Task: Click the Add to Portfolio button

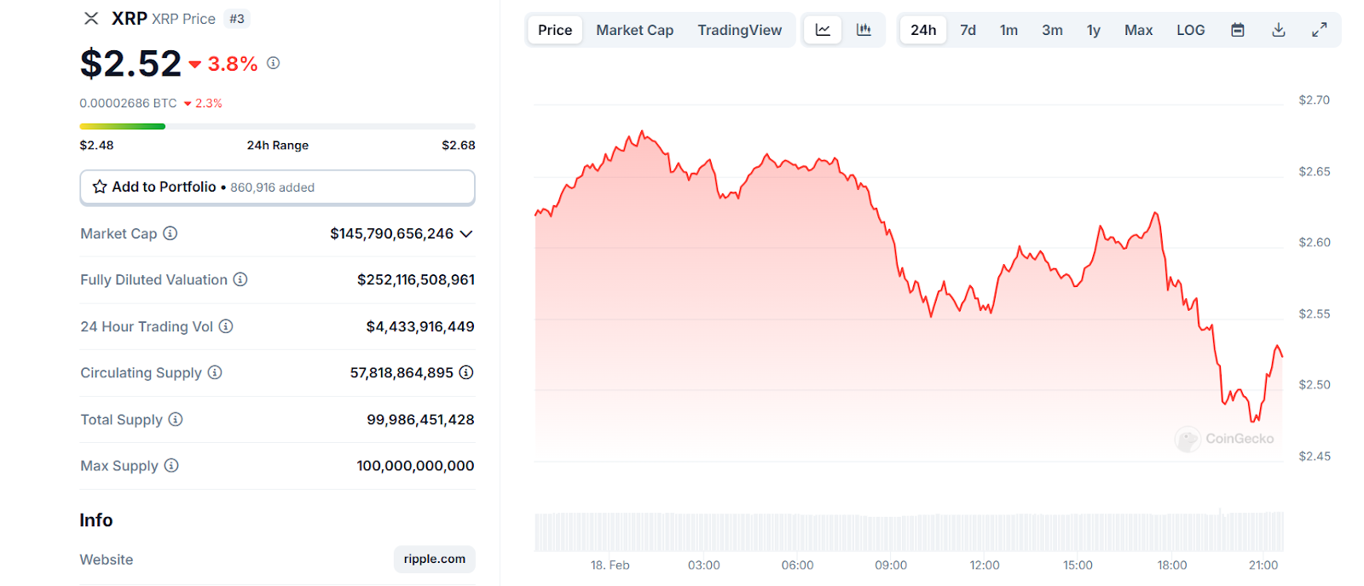Action: click(277, 187)
